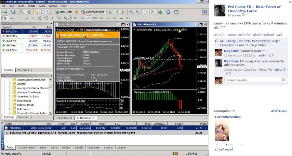Open the Charts menu
This screenshot has height=156, width=292.
click(31, 6)
